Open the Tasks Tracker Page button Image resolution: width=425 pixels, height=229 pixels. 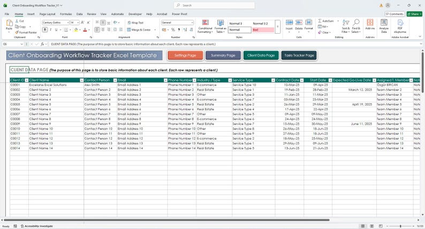[x=299, y=55]
